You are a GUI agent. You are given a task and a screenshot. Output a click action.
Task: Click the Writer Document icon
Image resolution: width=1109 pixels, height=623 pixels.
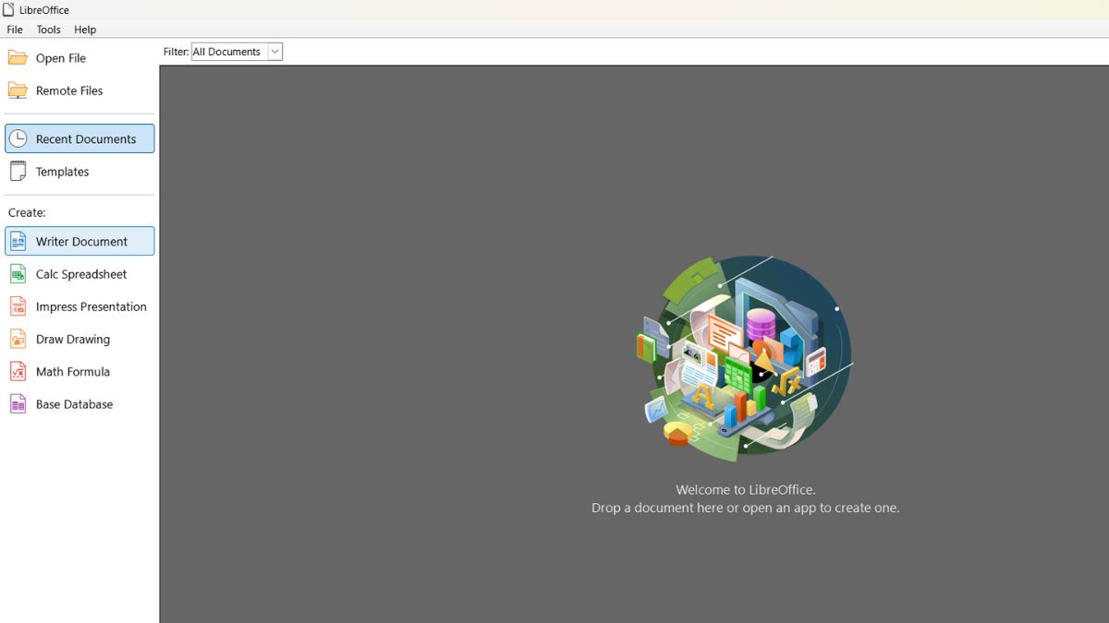click(18, 242)
